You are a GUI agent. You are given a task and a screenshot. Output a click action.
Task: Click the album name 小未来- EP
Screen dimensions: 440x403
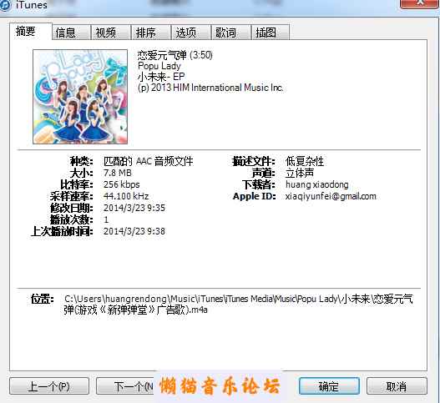[x=161, y=77]
